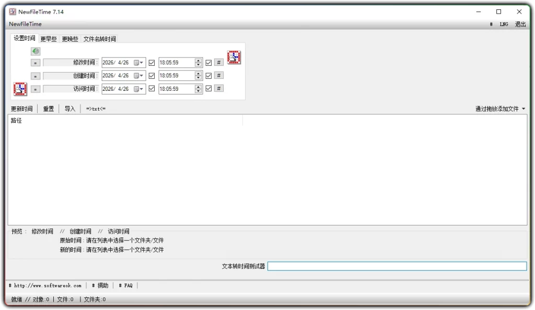Toggle the date checkbox for 访问时间
The height and width of the screenshot is (310, 535).
pos(151,88)
